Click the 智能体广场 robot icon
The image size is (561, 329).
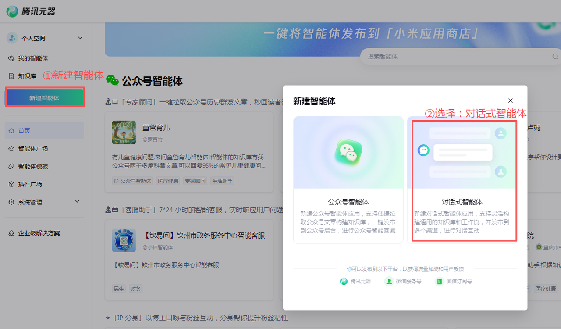[12, 149]
